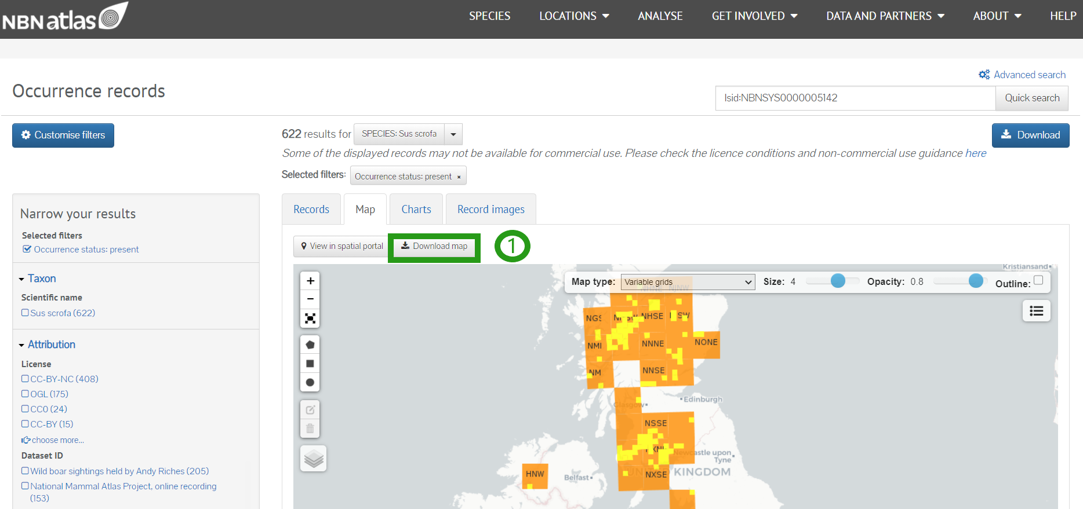Switch to the Charts tab
This screenshot has height=509, width=1083.
[416, 209]
